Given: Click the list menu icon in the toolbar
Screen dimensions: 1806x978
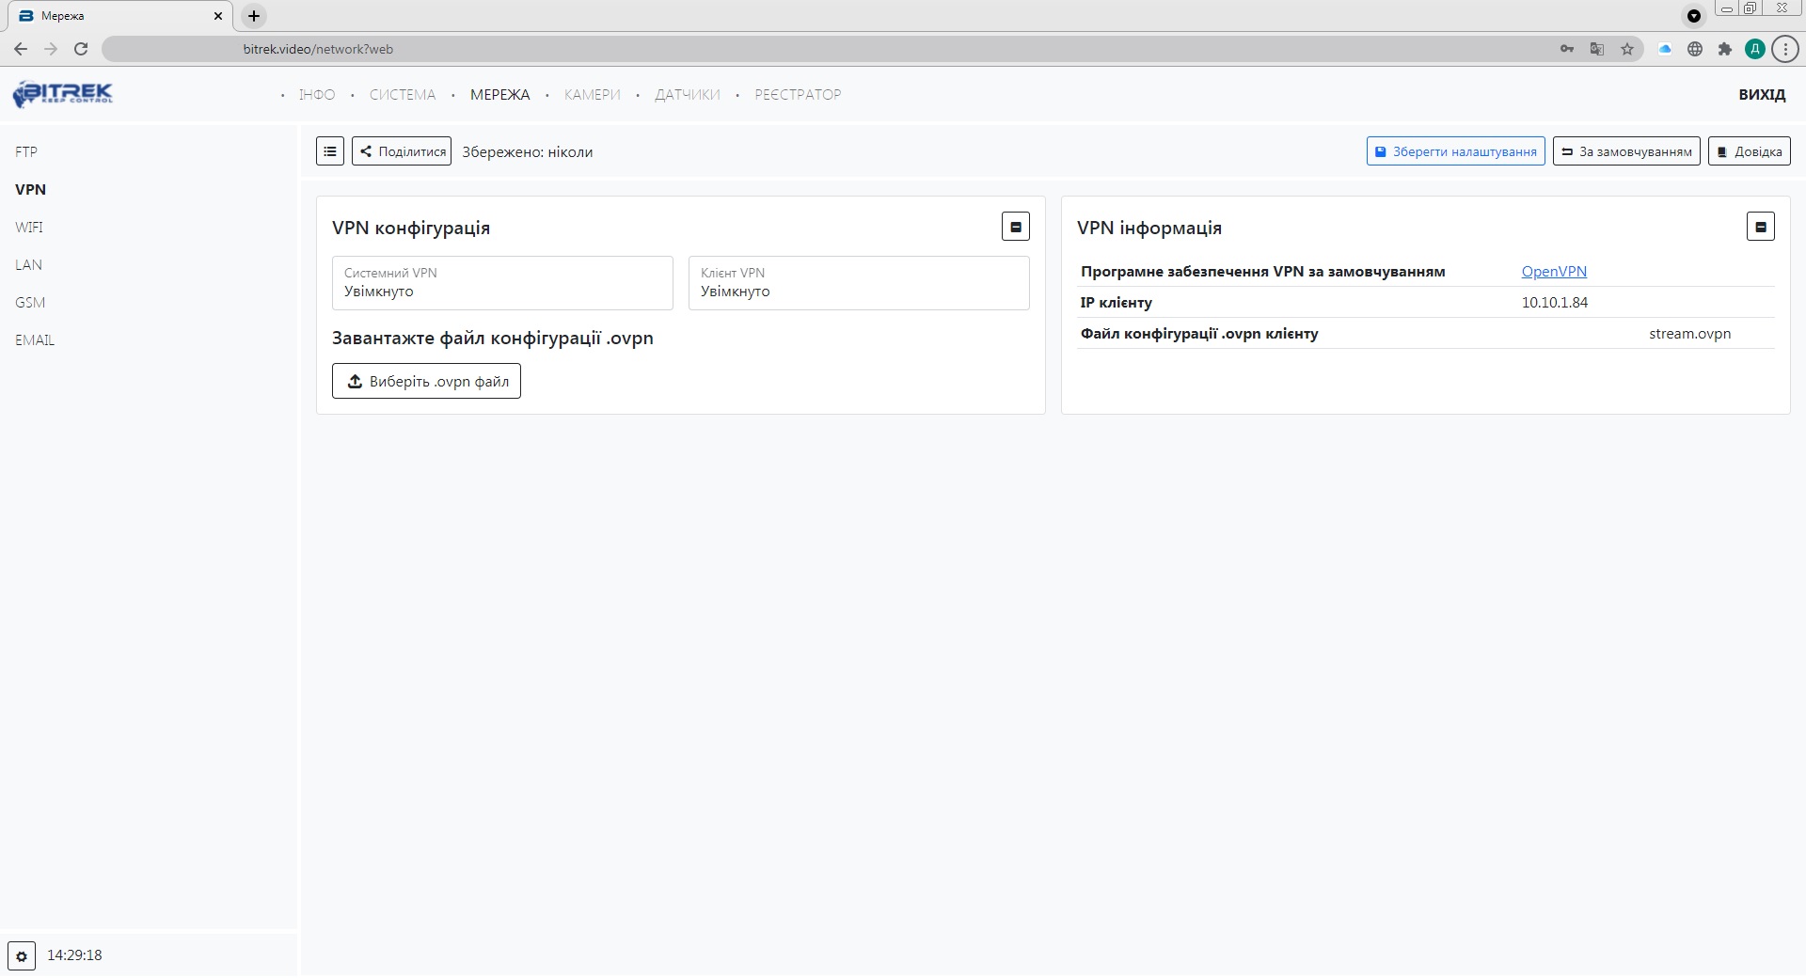Looking at the screenshot, I should click(330, 151).
